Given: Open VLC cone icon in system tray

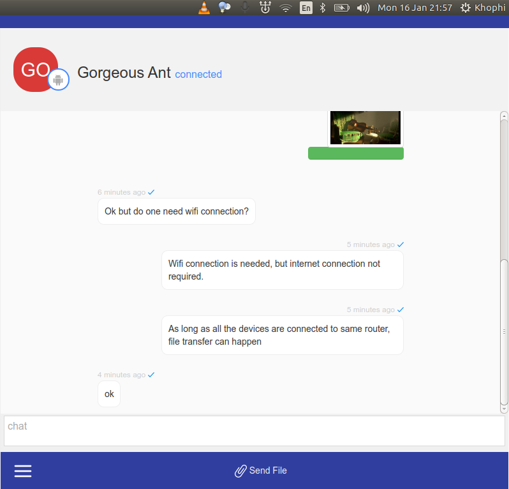Looking at the screenshot, I should 203,8.
